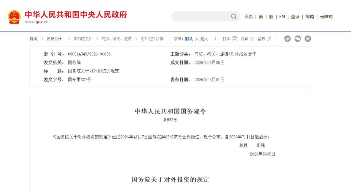Click the bottom heading 国务院关于对外投资的规定
This screenshot has height=192, width=351.
170,180
